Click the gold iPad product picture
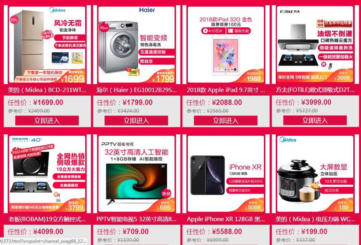This screenshot has width=361, height=245. coord(225,55)
